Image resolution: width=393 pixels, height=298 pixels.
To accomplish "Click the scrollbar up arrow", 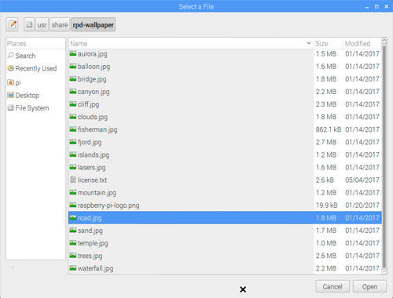I will [384, 40].
